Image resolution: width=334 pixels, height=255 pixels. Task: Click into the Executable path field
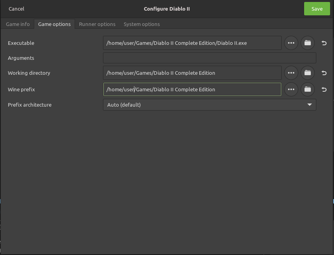click(192, 43)
